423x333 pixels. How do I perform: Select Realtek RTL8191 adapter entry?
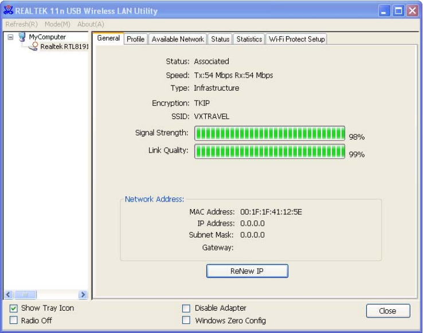point(64,47)
